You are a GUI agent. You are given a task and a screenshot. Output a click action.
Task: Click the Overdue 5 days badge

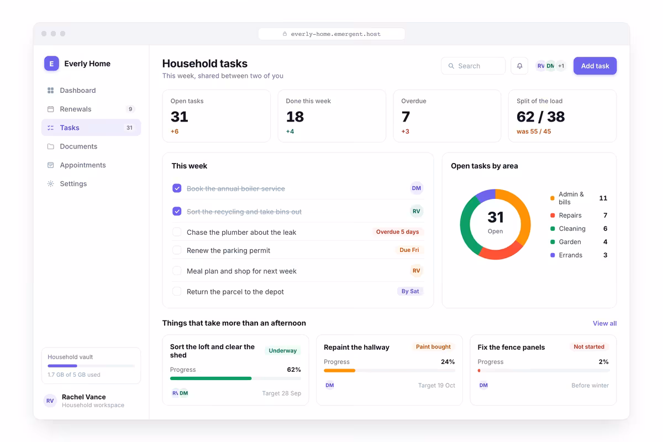click(398, 232)
